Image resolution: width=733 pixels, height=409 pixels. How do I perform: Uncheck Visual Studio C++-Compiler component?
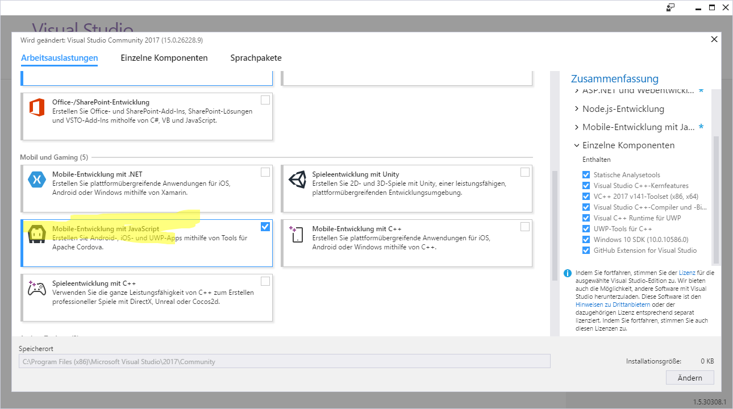coord(586,207)
